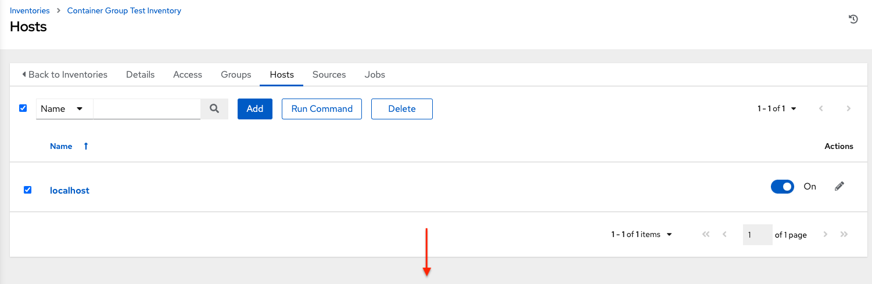Click the top previous page chevron
The image size is (872, 284).
coord(821,108)
